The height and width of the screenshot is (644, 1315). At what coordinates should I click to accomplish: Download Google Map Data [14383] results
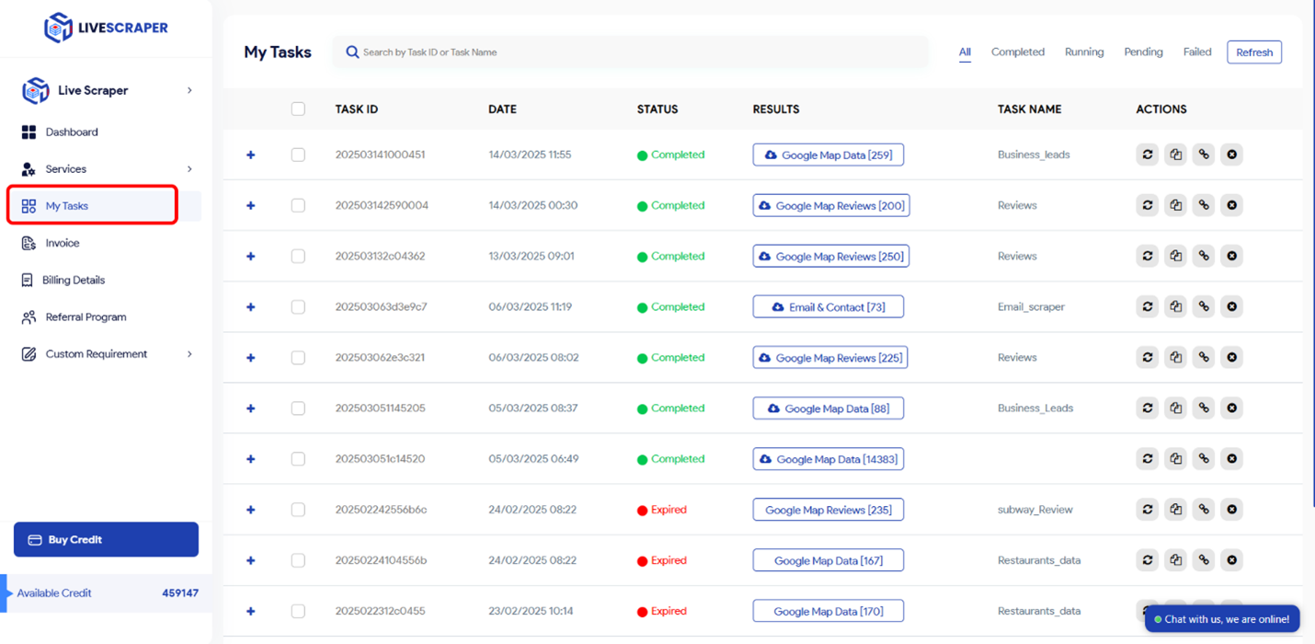[x=828, y=458]
